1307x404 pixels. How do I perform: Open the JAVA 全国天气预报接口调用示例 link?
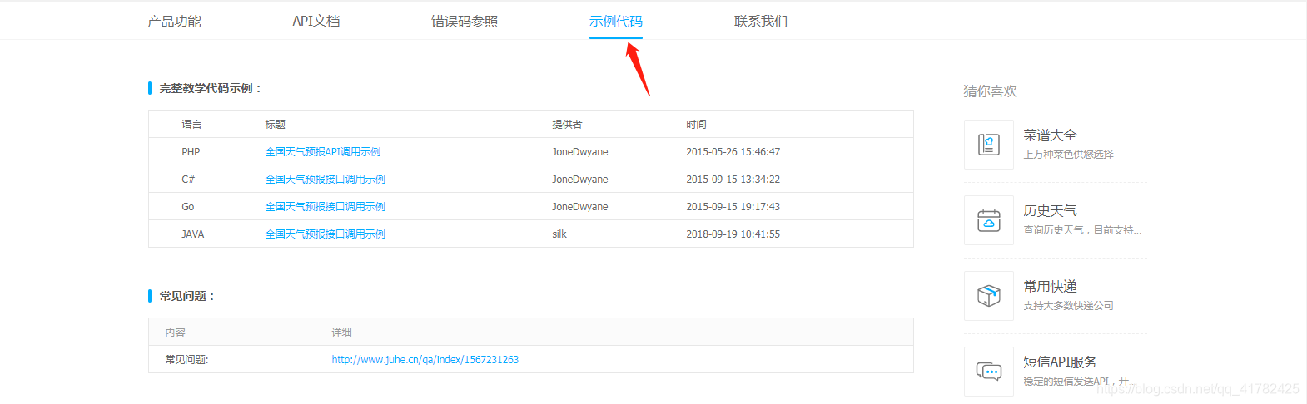325,234
